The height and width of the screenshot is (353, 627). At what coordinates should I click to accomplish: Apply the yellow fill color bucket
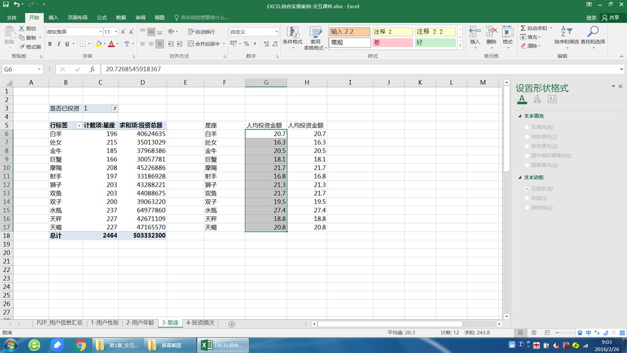98,44
